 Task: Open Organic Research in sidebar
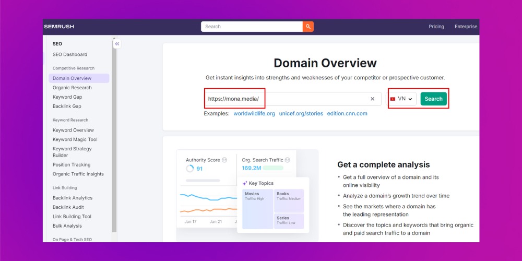[72, 88]
